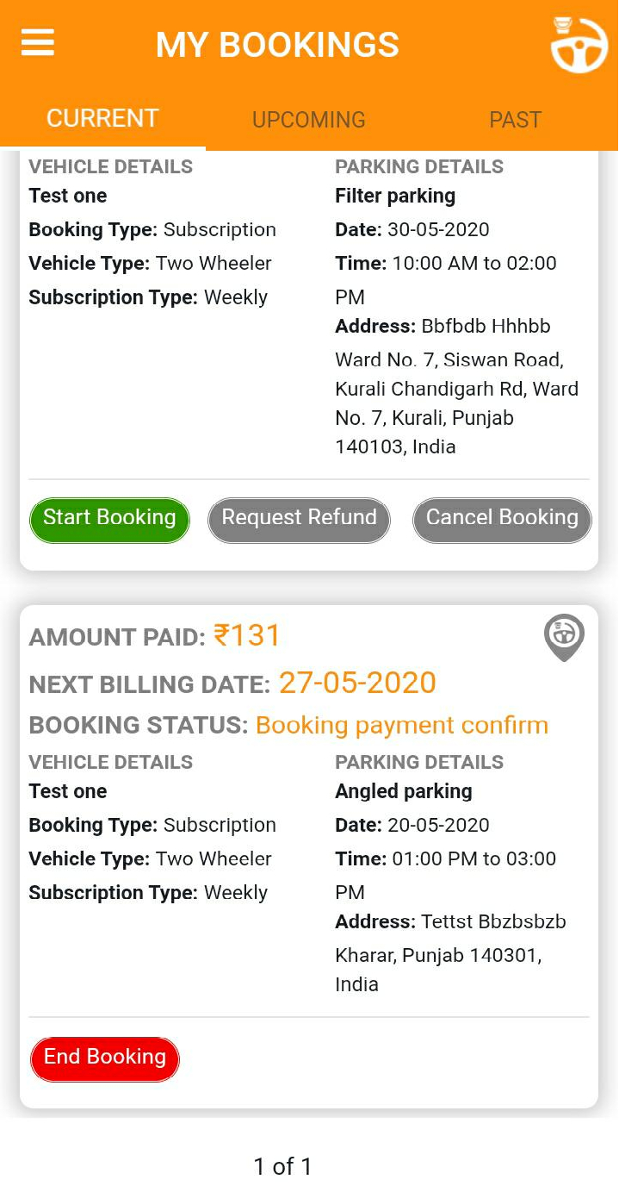
Task: Click the Kharar, Punjab address text
Action: [x=437, y=955]
